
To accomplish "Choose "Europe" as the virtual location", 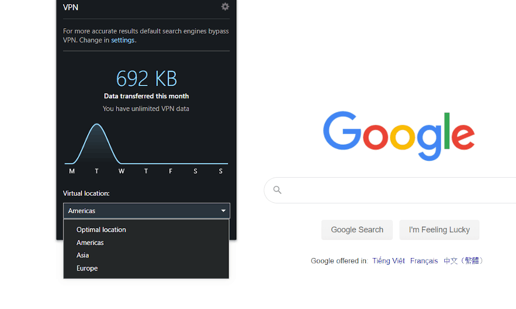I will click(87, 268).
